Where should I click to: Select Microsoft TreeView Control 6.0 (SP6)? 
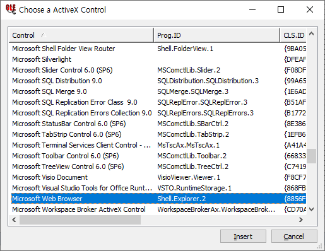click(159, 166)
